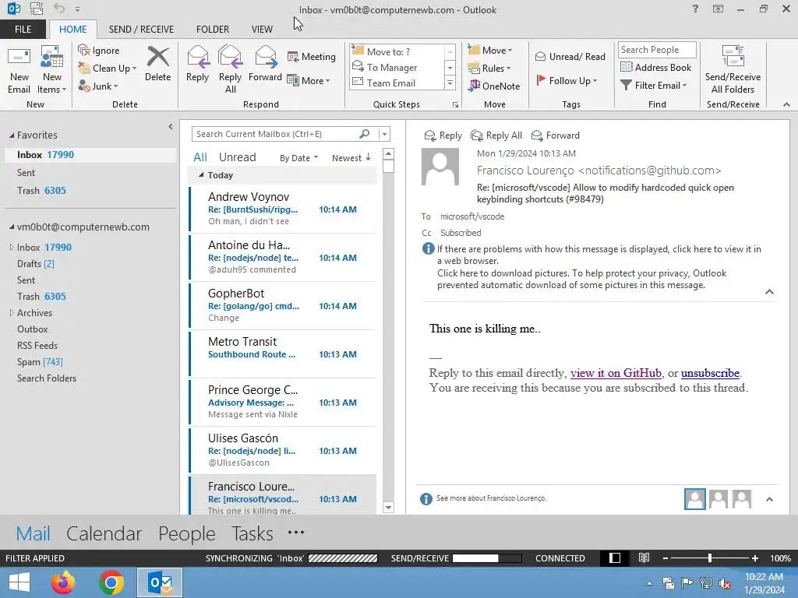The height and width of the screenshot is (598, 798).
Task: Click Forward in the reading pane
Action: pyautogui.click(x=555, y=135)
